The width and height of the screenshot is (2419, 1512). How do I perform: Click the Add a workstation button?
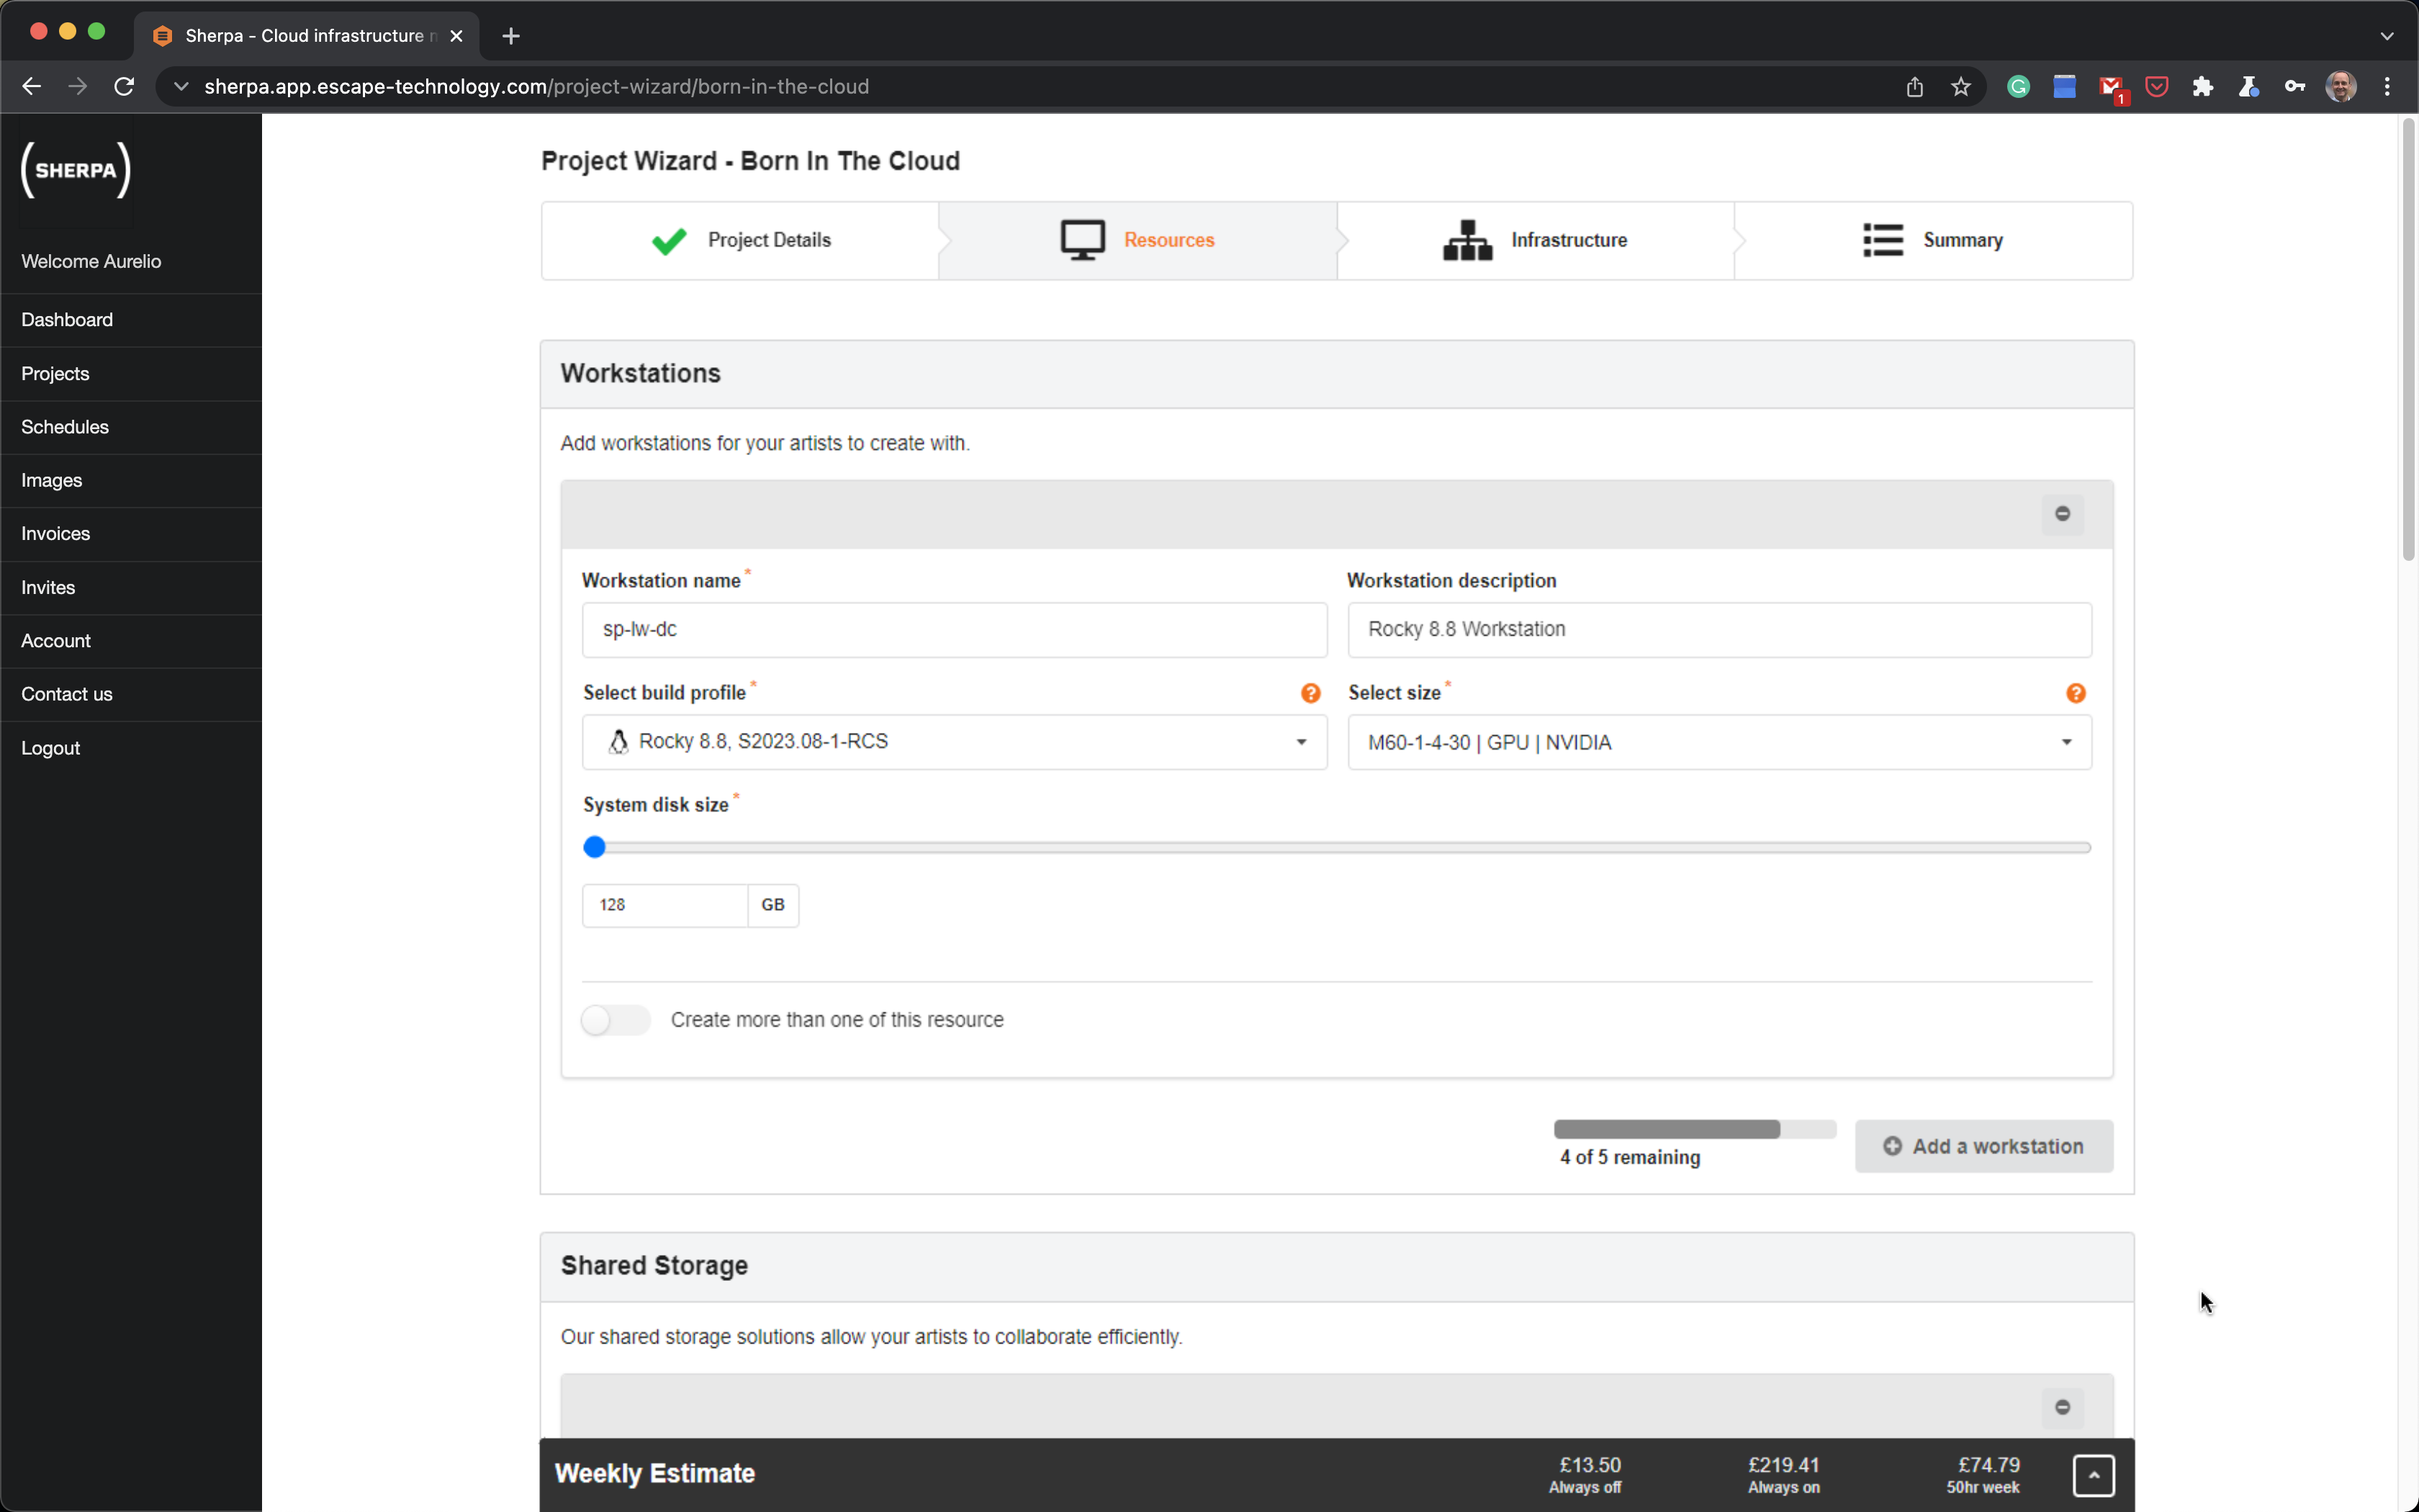tap(1983, 1146)
